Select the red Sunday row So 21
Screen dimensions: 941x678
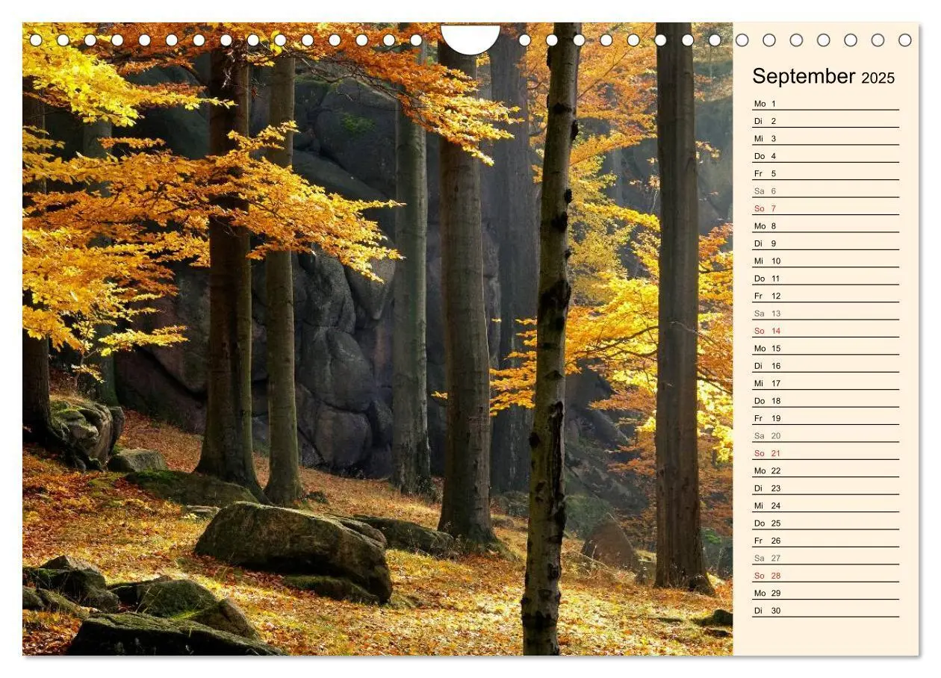pos(825,453)
